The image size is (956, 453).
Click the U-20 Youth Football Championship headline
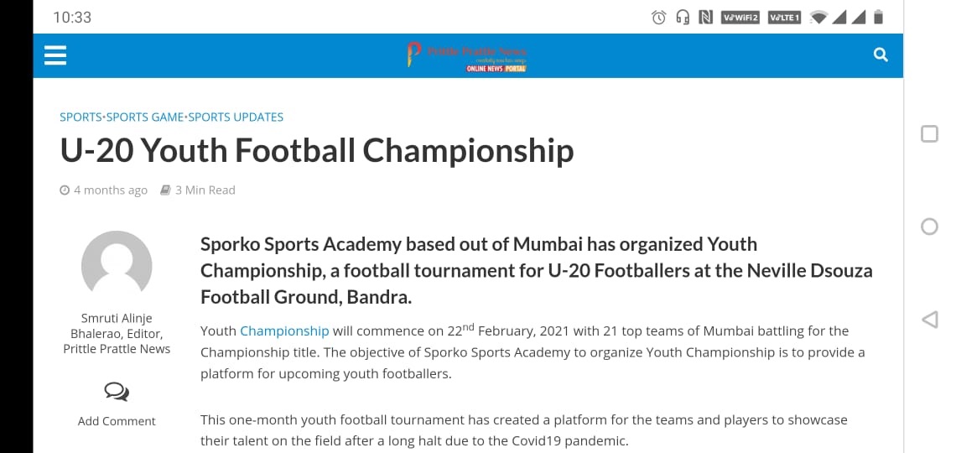pos(317,151)
